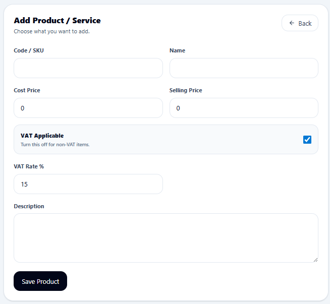Click the 'VAT Applicable' label
Image resolution: width=330 pixels, height=304 pixels.
[42, 136]
